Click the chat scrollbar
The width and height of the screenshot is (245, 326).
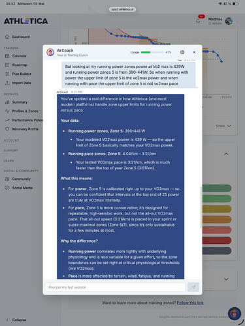click(201, 207)
